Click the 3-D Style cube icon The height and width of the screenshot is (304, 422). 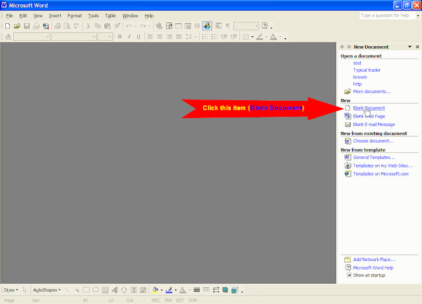coord(235,290)
